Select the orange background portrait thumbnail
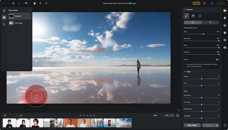Image resolution: width=228 pixels, height=130 pixels. (70, 123)
